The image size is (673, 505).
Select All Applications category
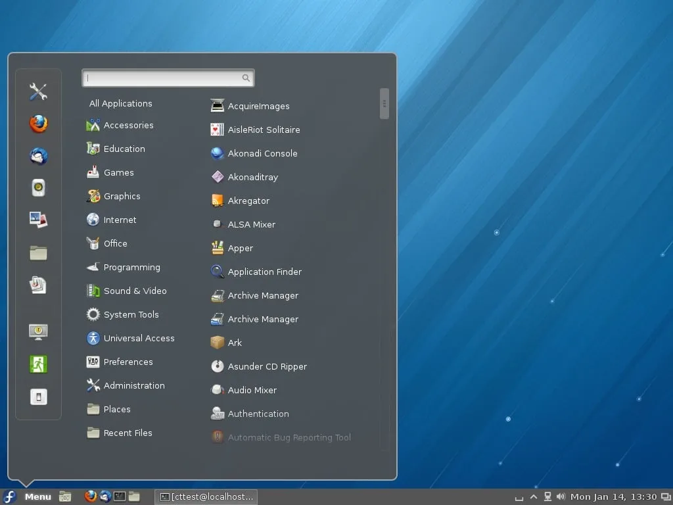click(x=121, y=103)
